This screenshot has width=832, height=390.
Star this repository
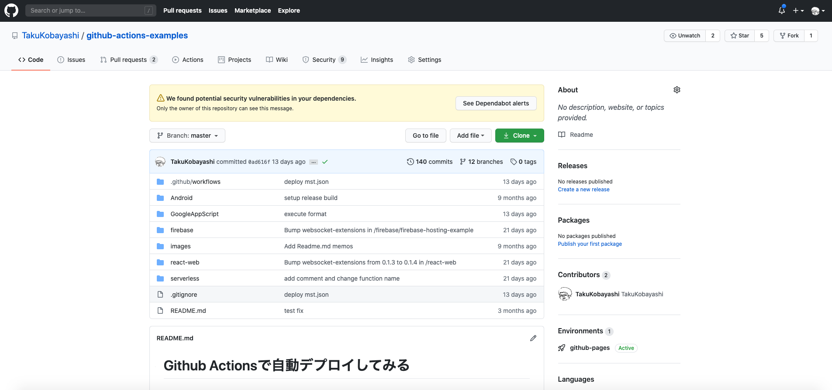tap(740, 36)
